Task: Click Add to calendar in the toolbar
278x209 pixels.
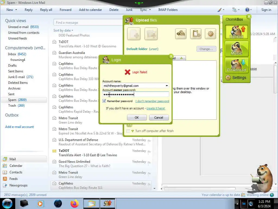Action: pos(90,10)
